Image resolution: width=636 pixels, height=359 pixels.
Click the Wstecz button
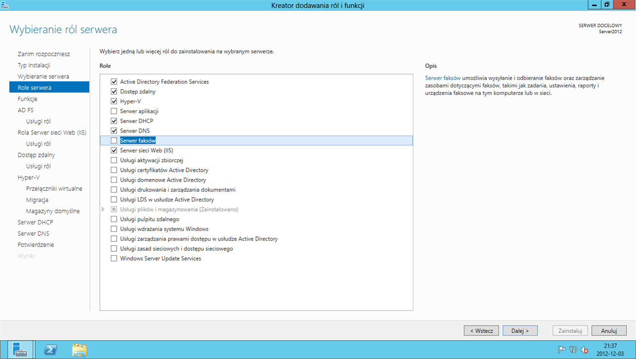tap(481, 330)
